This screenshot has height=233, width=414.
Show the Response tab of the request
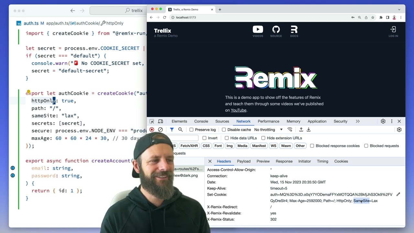(x=284, y=161)
